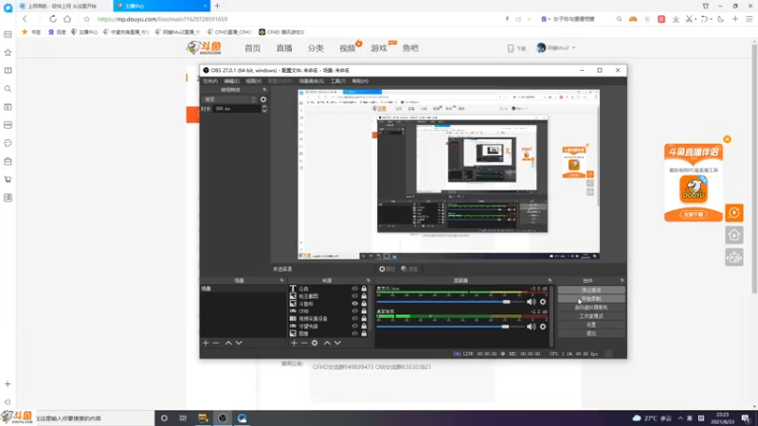Image resolution: width=758 pixels, height=426 pixels.
Task: Open the 工具(T) menu in OBS
Action: tap(338, 81)
